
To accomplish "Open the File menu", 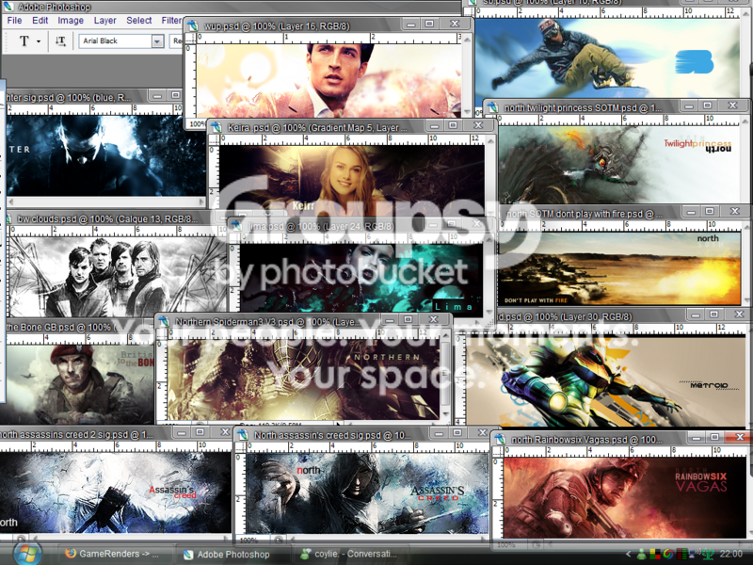I will coord(14,20).
